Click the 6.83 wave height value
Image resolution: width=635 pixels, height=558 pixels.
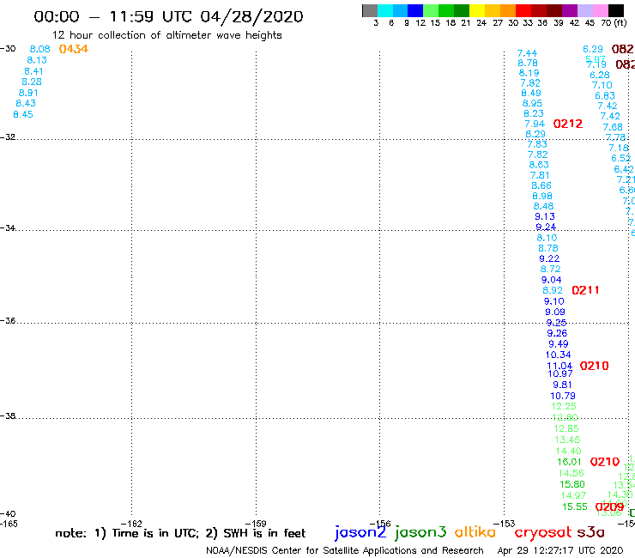[x=605, y=95]
